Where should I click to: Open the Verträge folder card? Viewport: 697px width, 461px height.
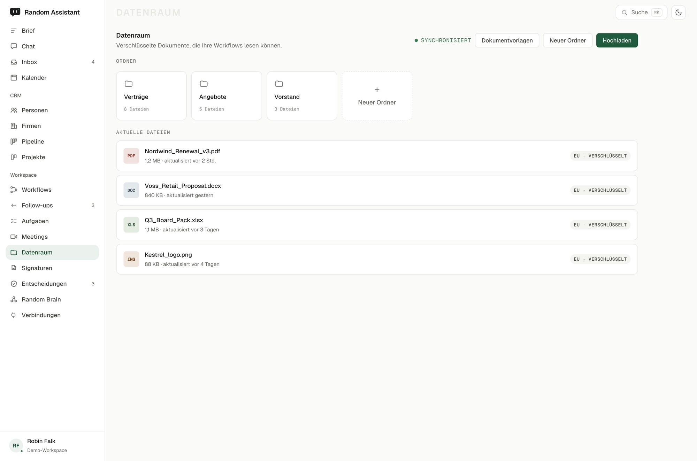coord(151,96)
